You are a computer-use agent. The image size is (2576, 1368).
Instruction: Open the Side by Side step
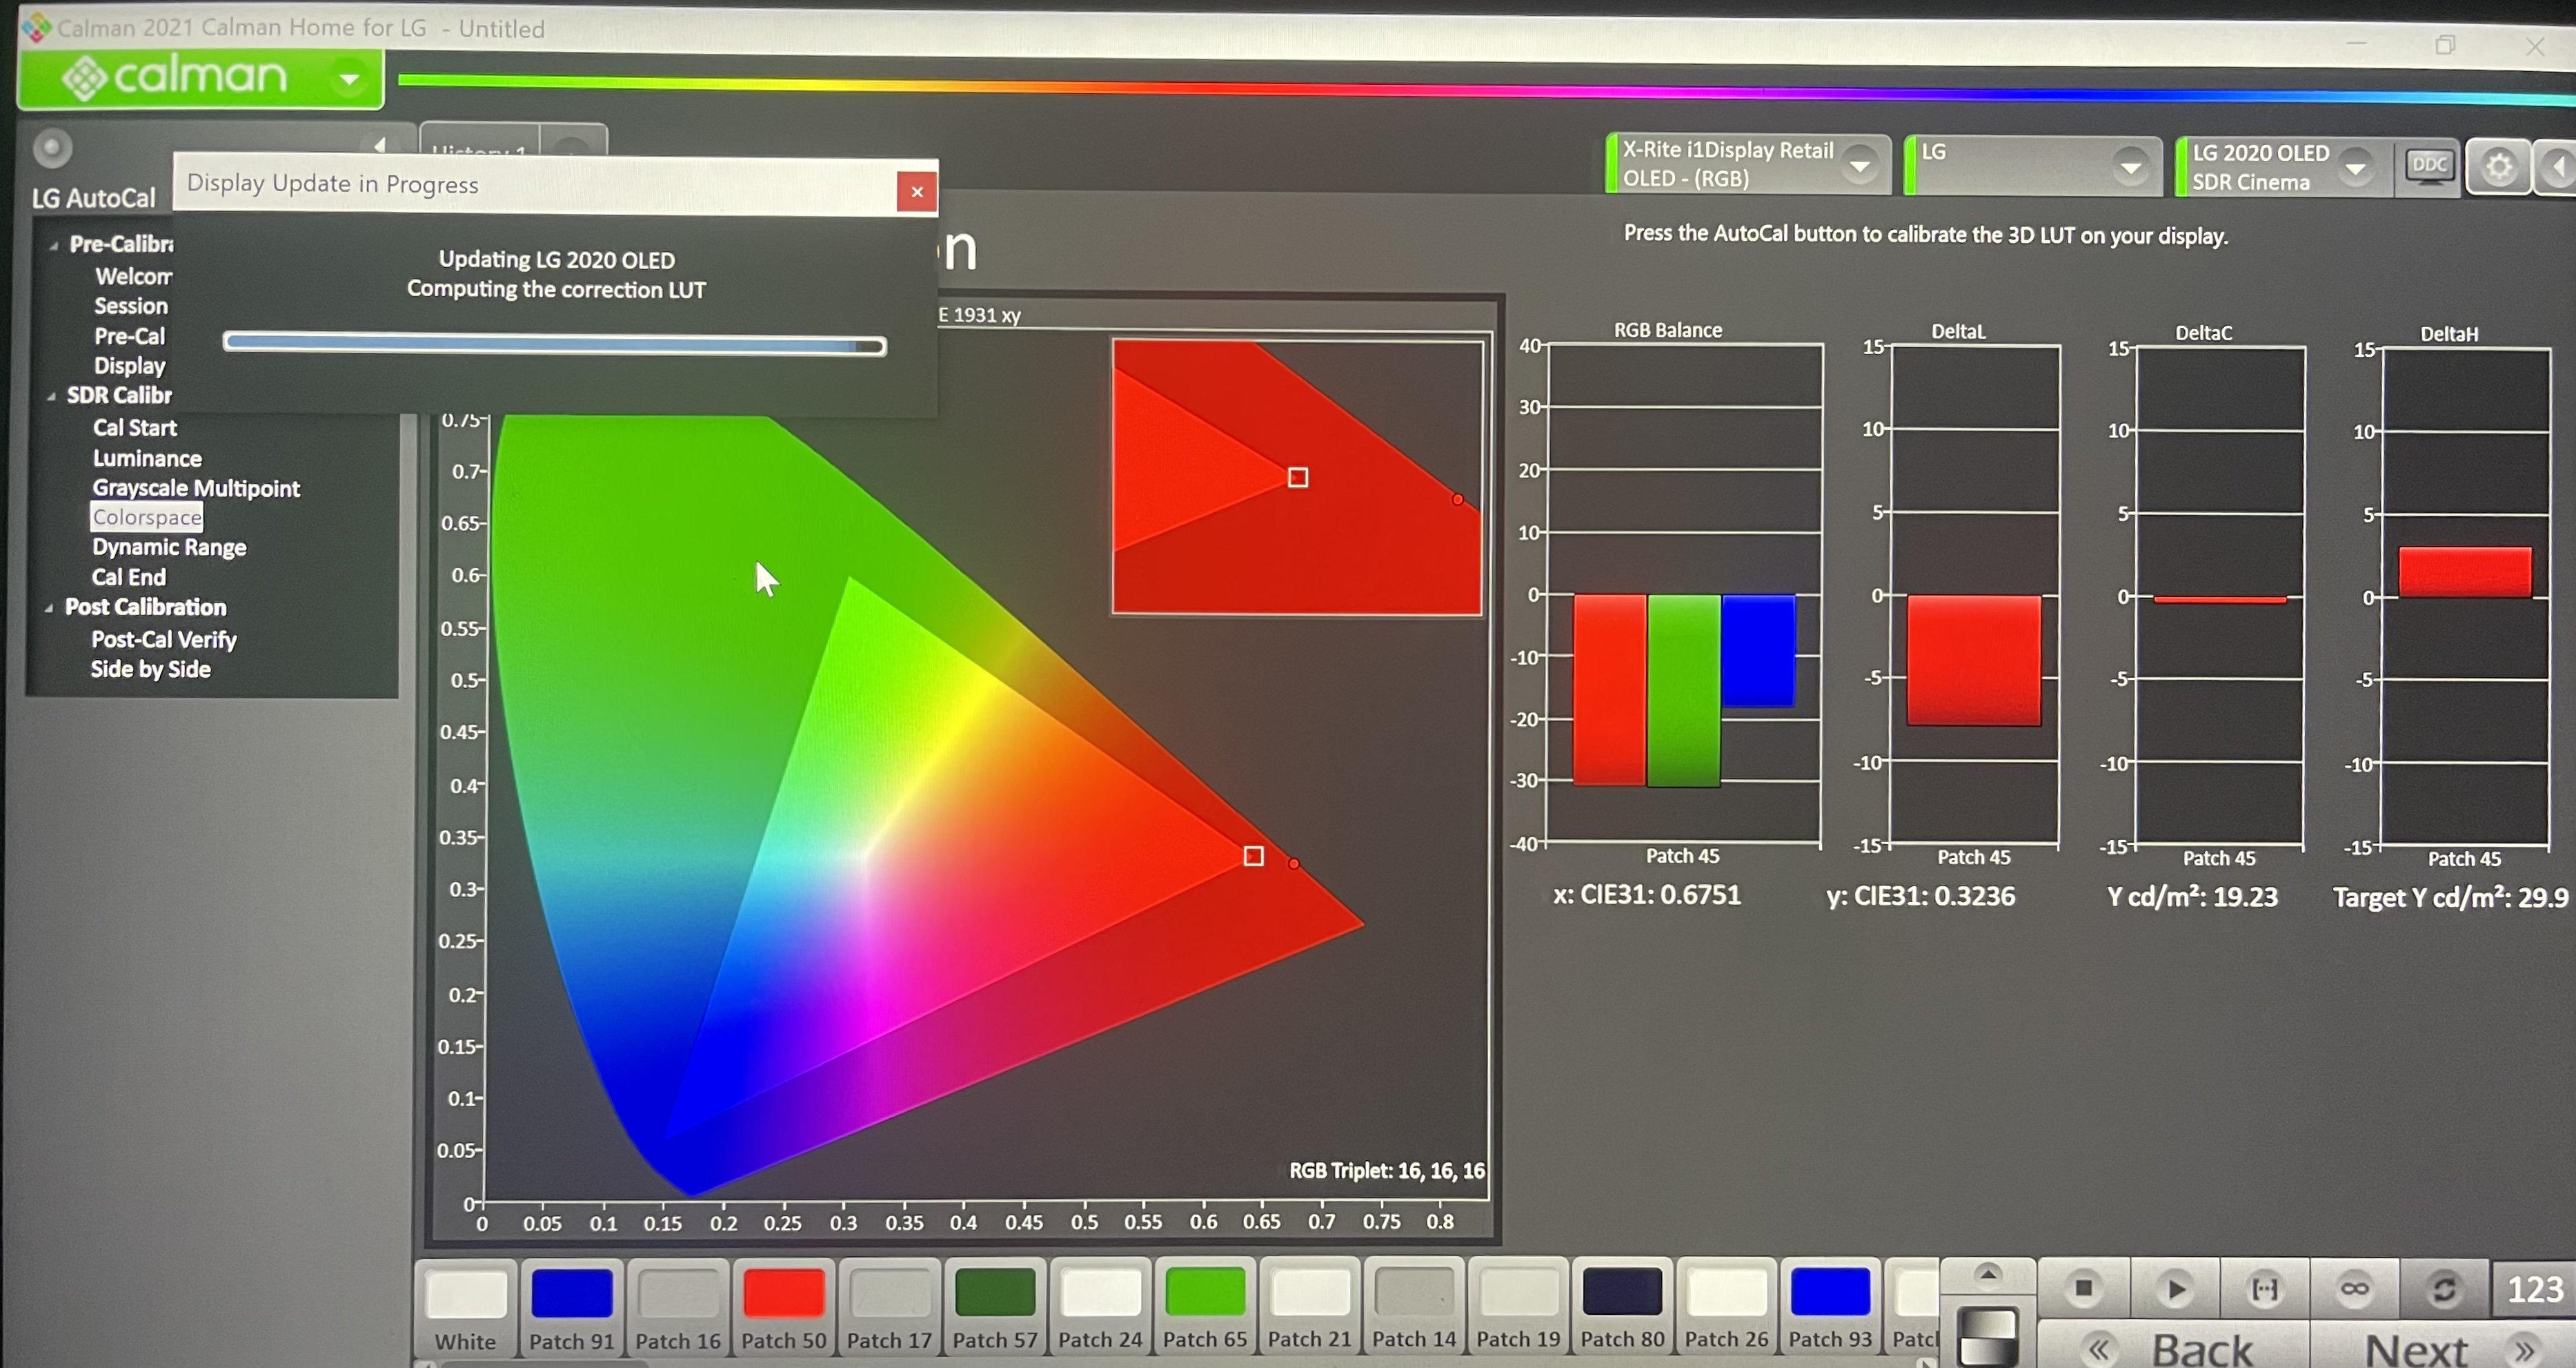click(x=150, y=670)
